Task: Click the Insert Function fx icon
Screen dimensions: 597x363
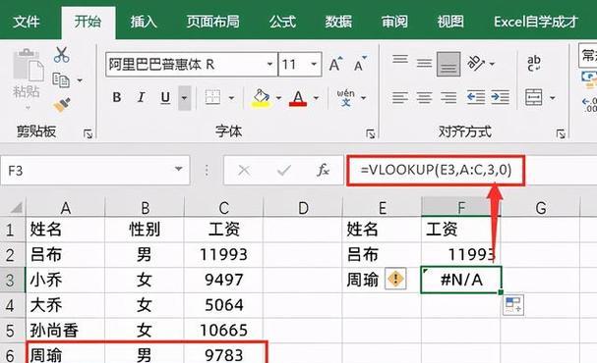Action: point(323,170)
